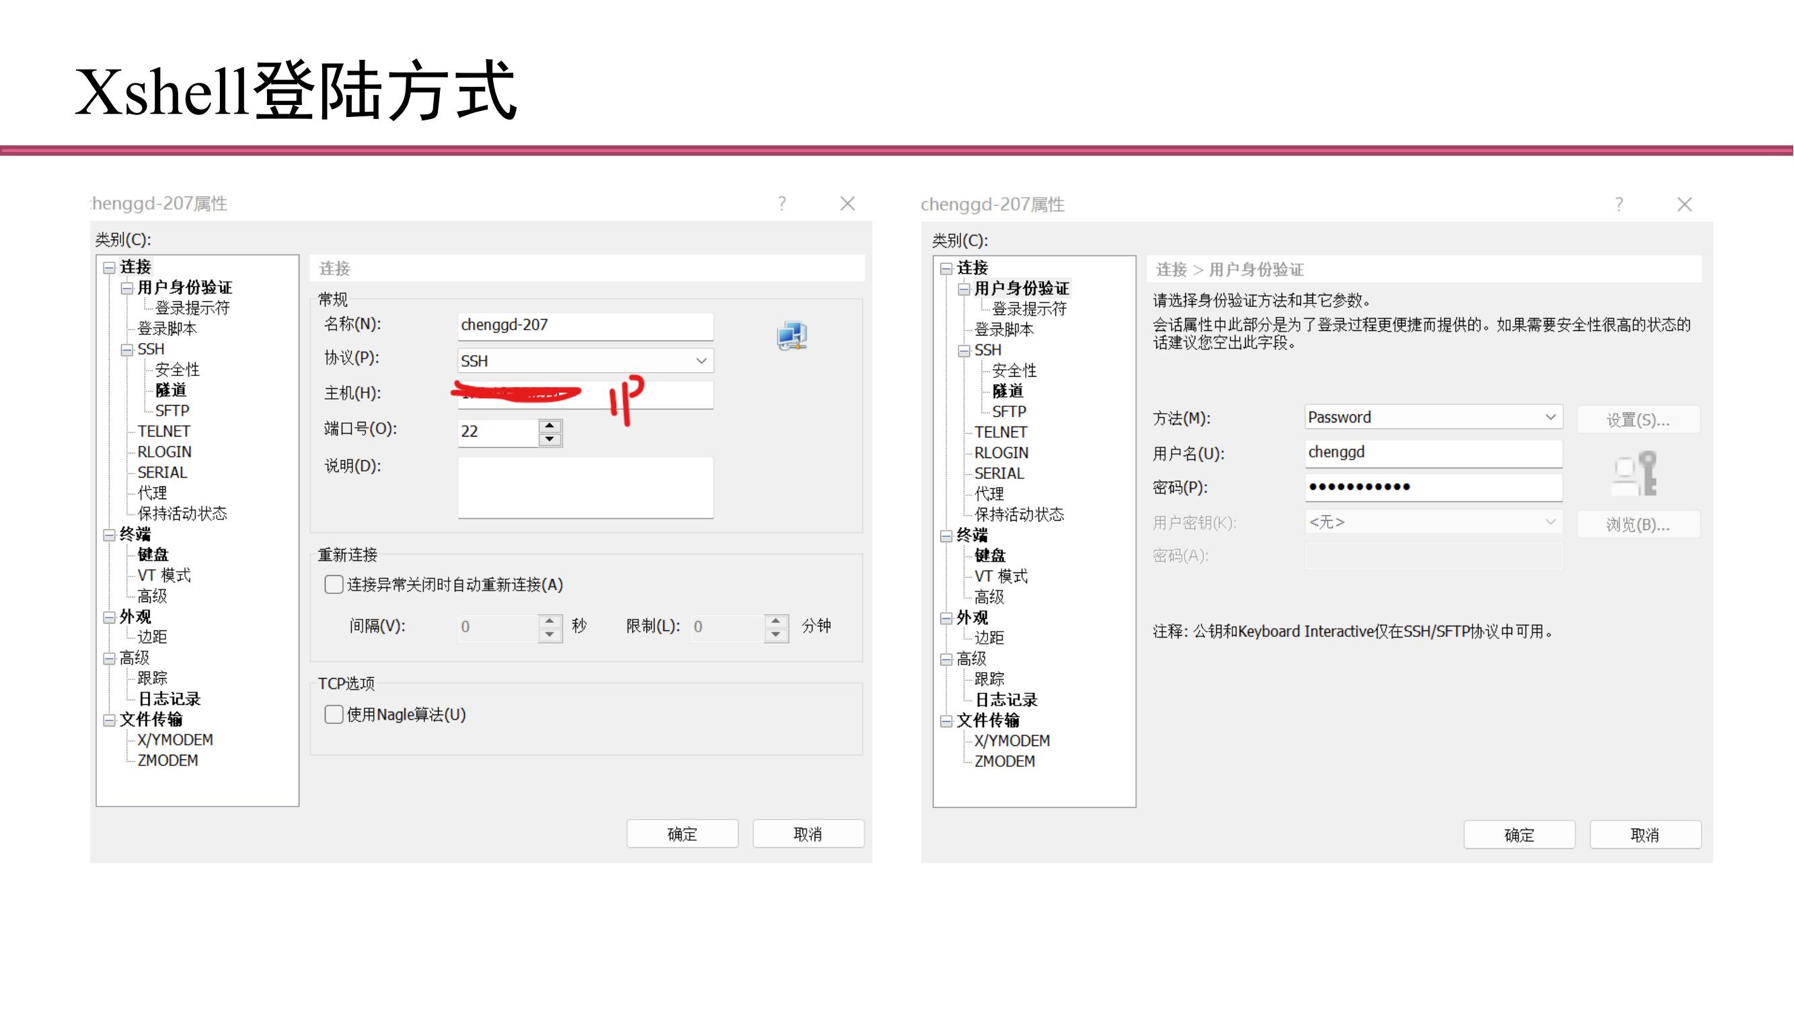The width and height of the screenshot is (1794, 1009).
Task: Collapse the 终端 node in left tree
Action: point(110,535)
